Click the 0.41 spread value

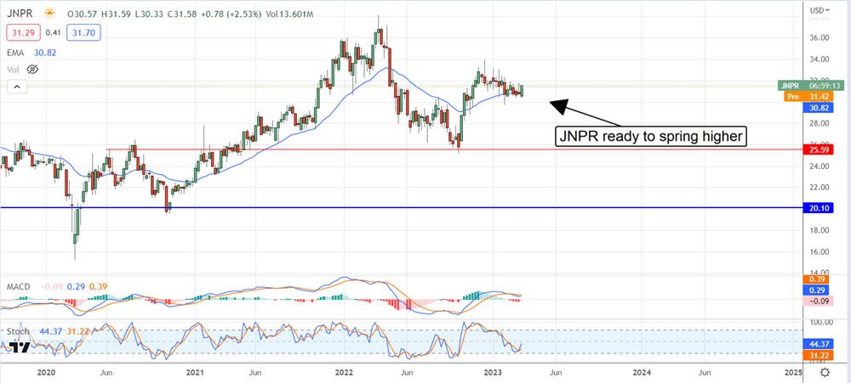pyautogui.click(x=51, y=33)
